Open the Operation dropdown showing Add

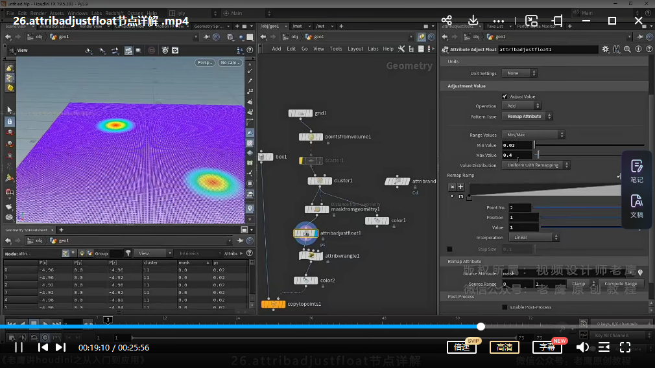(522, 106)
